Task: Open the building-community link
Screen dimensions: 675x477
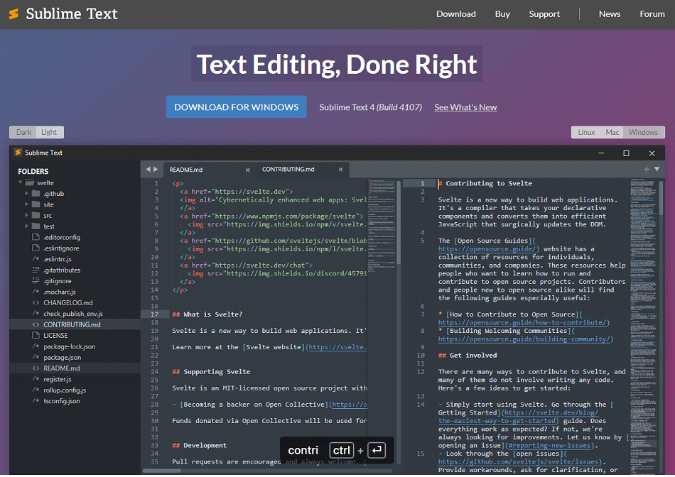Action: (526, 339)
